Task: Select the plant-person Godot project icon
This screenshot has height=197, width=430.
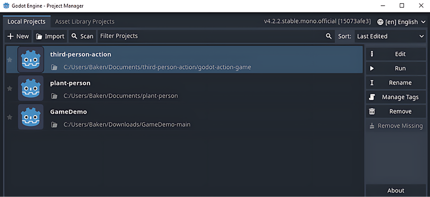Action: coord(31,88)
